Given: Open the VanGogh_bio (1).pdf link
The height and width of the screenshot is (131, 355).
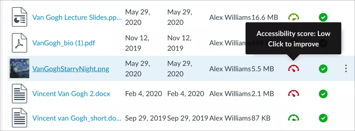Looking at the screenshot, I should point(64,43).
